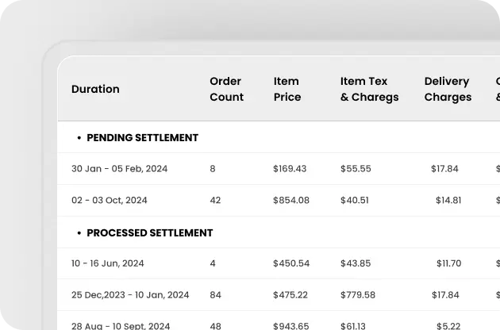This screenshot has width=500, height=330.
Task: Click the Item Price column header
Action: pos(287,89)
